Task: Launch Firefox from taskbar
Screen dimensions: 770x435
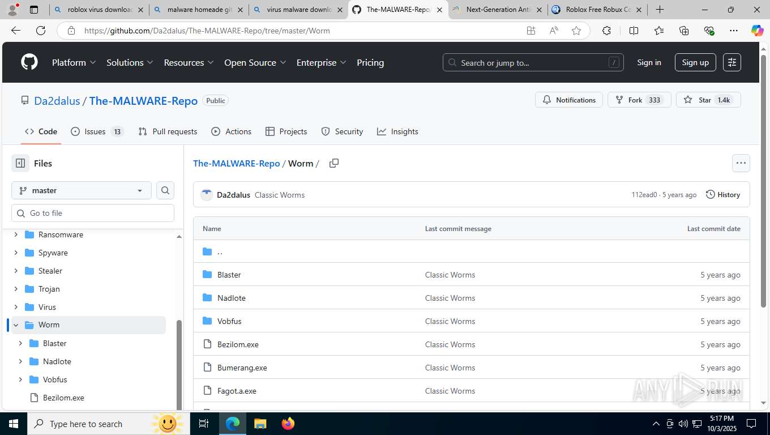Action: (x=288, y=424)
